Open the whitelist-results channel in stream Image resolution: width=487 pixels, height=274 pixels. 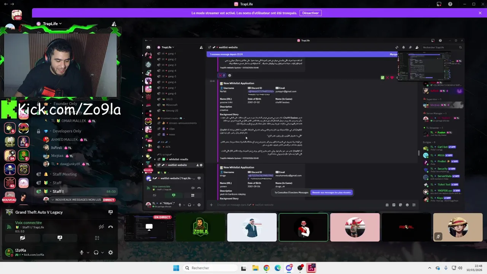(178, 159)
